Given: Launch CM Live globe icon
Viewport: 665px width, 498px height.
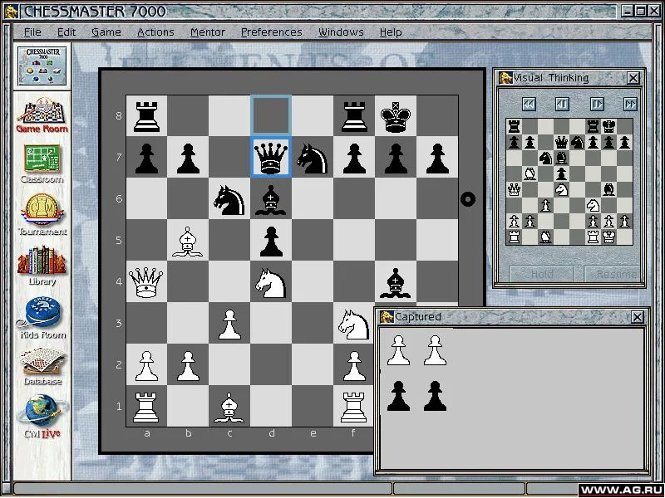Looking at the screenshot, I should click(42, 416).
